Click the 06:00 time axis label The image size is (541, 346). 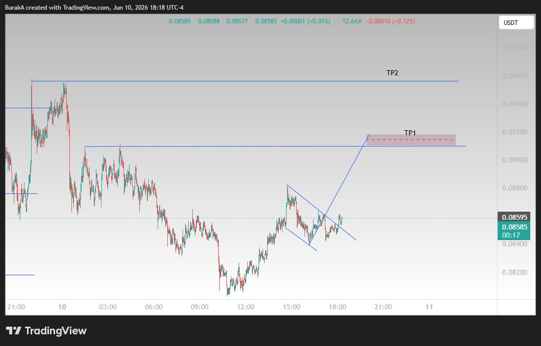point(154,307)
